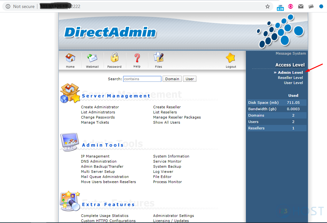Click the search contains input field
Image resolution: width=327 pixels, height=223 pixels.
[x=142, y=79]
